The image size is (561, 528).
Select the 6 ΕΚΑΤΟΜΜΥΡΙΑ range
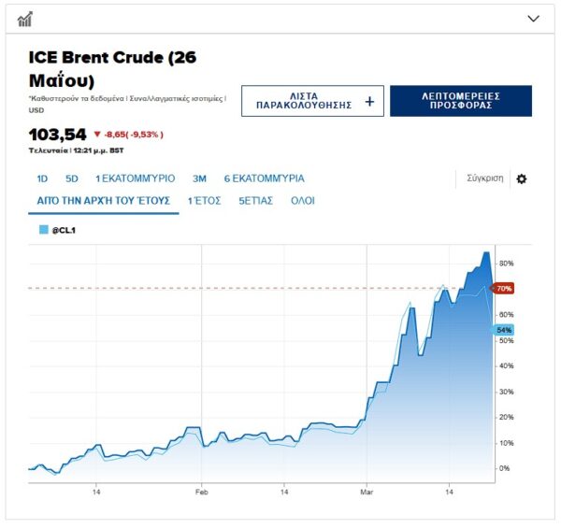(x=264, y=178)
